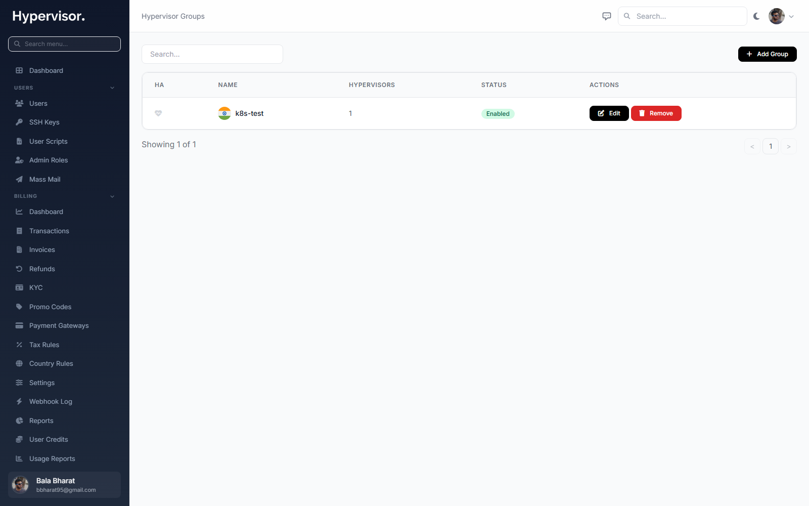This screenshot has height=506, width=809.
Task: Open Refunds undo icon
Action: (19, 269)
